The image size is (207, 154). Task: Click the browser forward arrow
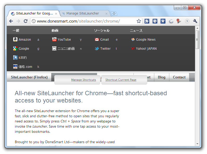click(18, 21)
